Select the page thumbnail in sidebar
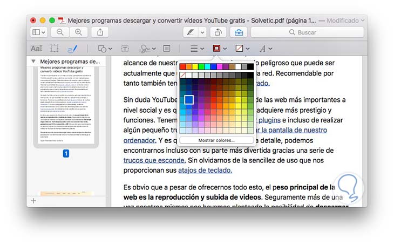Viewport: 394px width, 245px height. coord(66,105)
